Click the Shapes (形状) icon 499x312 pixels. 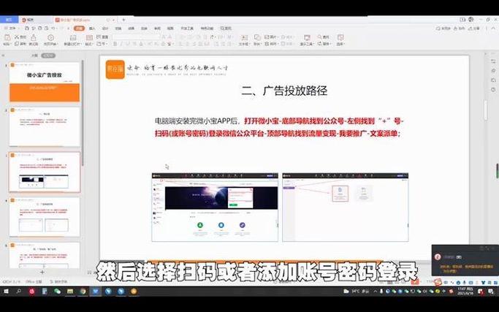257,37
